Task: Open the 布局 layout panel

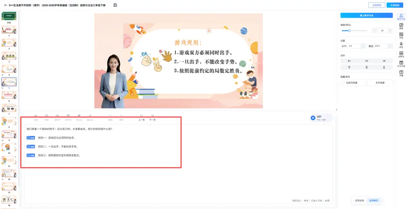Action: 401,36
